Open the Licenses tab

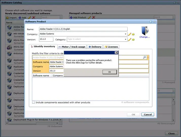(111, 47)
